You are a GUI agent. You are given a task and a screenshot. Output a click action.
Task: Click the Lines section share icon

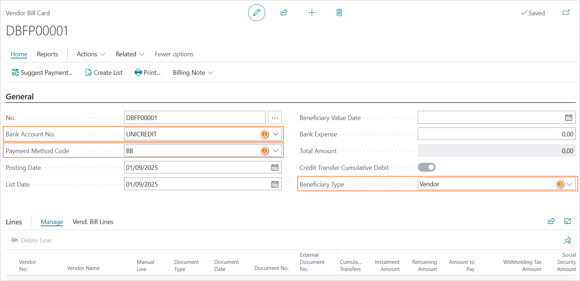pyautogui.click(x=551, y=221)
